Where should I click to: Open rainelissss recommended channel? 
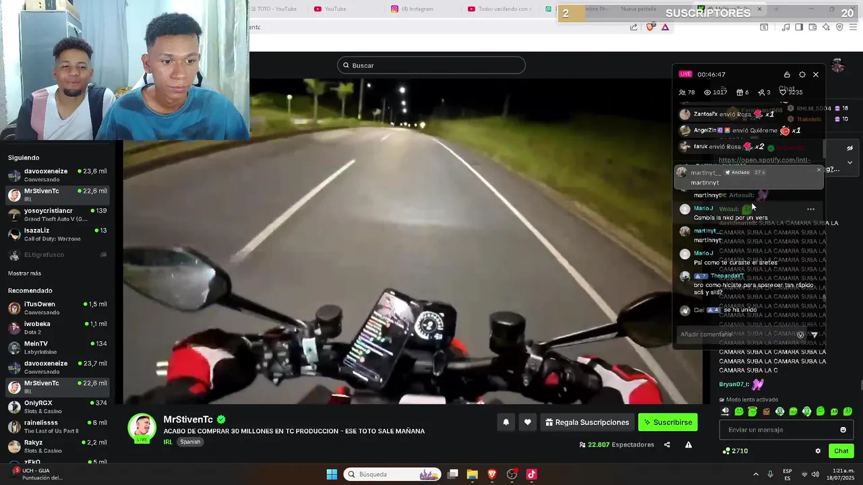coord(57,426)
